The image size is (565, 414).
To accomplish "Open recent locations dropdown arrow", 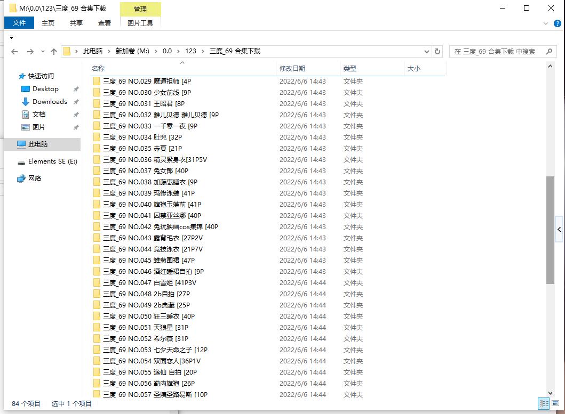I will click(x=43, y=52).
